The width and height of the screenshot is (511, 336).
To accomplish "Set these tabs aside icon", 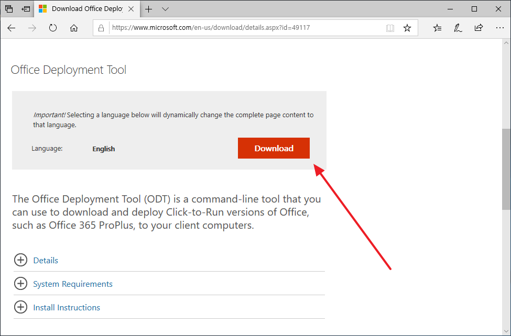I will point(26,9).
